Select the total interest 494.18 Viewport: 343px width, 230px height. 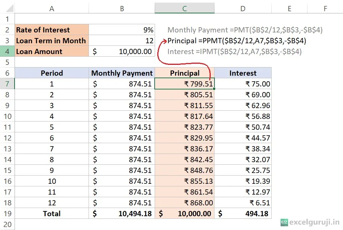click(243, 214)
